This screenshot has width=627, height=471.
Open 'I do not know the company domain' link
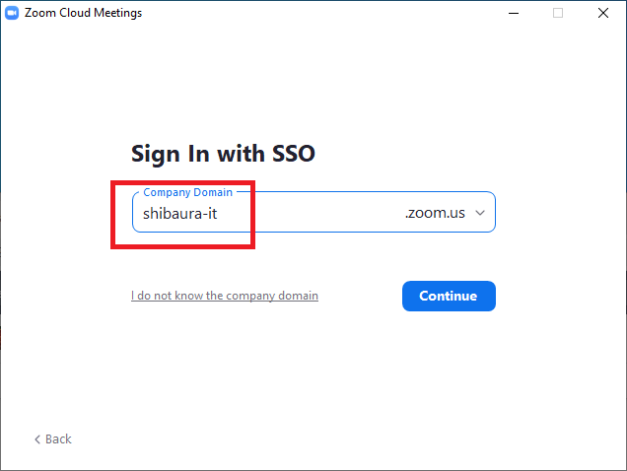coord(225,296)
